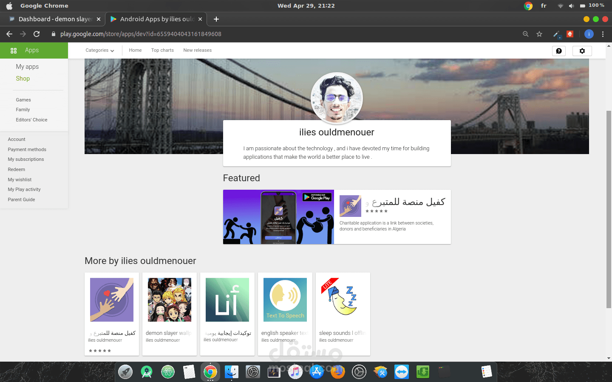Open sleep sounds LITE app card

(343, 314)
